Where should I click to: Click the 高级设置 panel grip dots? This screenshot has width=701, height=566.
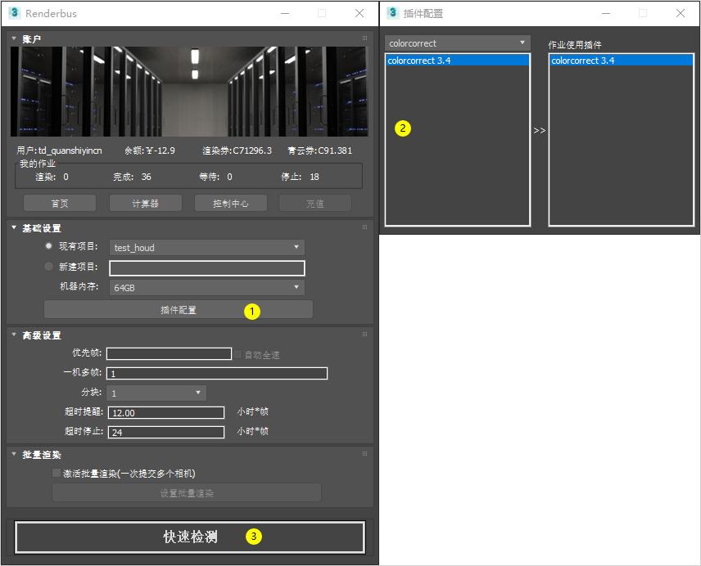point(364,335)
